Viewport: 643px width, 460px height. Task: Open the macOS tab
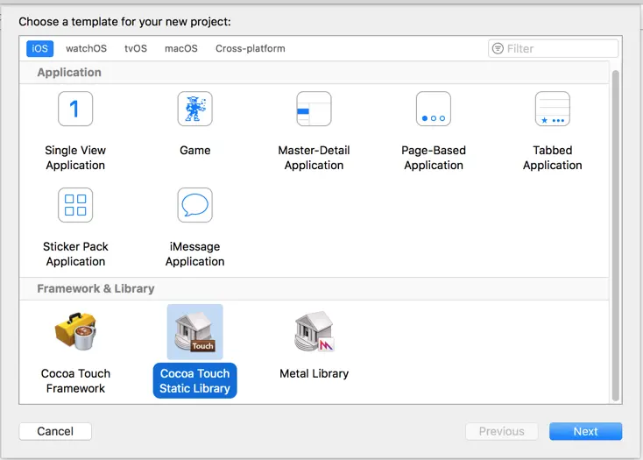tap(180, 48)
